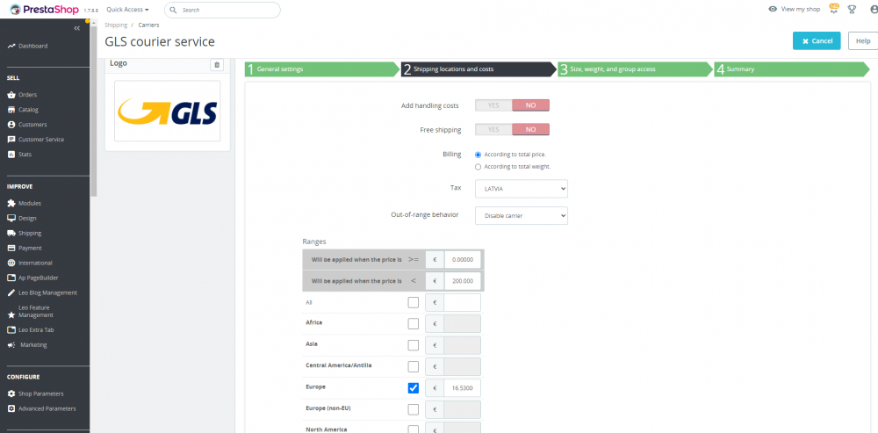
Task: Click the Design monitor icon
Action: tap(11, 219)
